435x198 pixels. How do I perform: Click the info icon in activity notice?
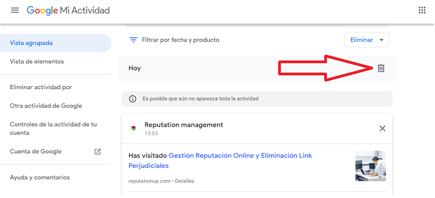click(x=133, y=99)
